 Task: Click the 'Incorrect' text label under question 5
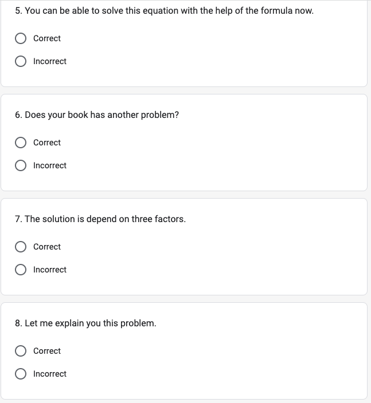click(x=50, y=61)
